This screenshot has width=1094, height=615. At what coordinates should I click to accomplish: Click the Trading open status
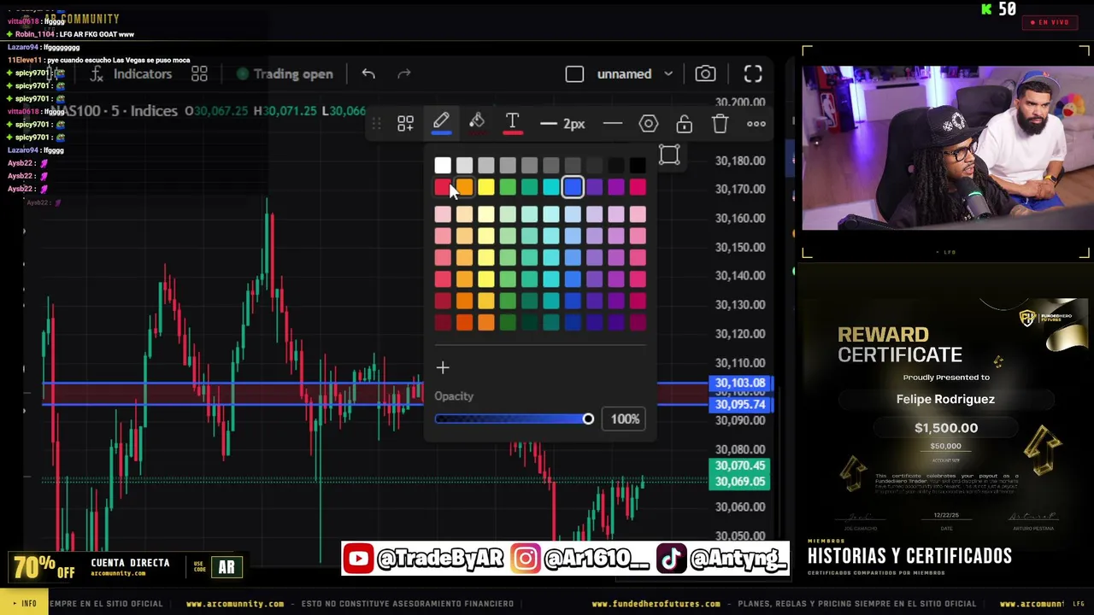tap(285, 74)
